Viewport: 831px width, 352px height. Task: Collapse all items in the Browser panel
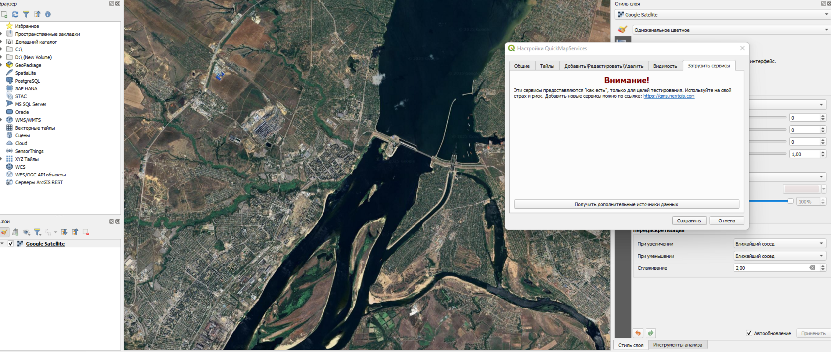point(37,14)
